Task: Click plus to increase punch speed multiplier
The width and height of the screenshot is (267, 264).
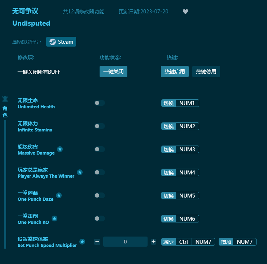Action: [153, 242]
